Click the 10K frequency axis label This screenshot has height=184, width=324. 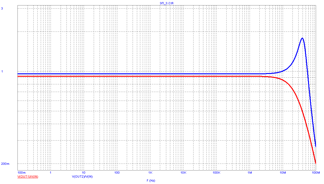coord(183,172)
